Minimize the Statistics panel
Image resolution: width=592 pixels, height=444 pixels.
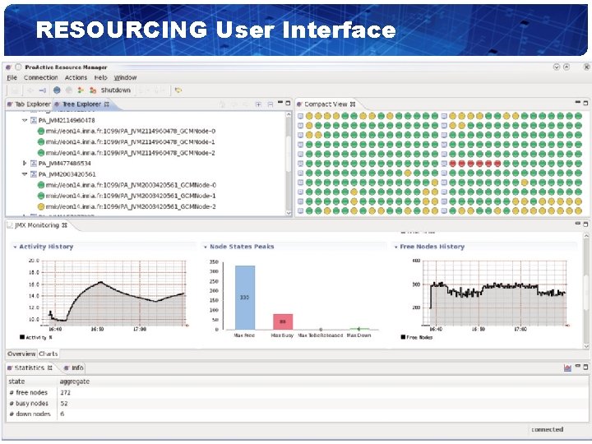click(x=578, y=366)
